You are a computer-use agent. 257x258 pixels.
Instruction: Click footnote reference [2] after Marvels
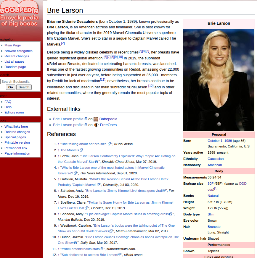[x=63, y=43]
